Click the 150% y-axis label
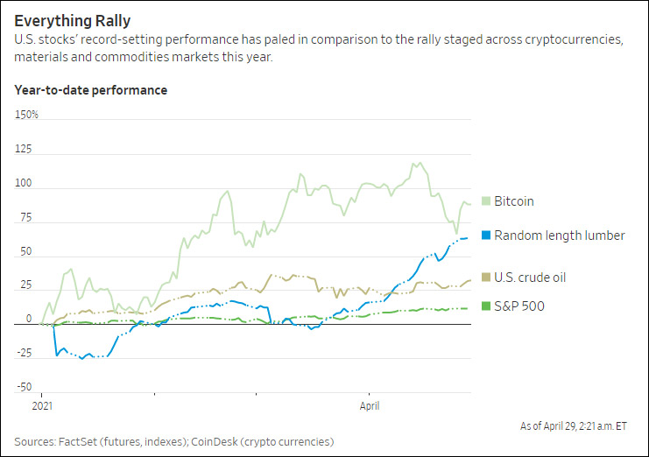This screenshot has height=457, width=649. coord(27,115)
